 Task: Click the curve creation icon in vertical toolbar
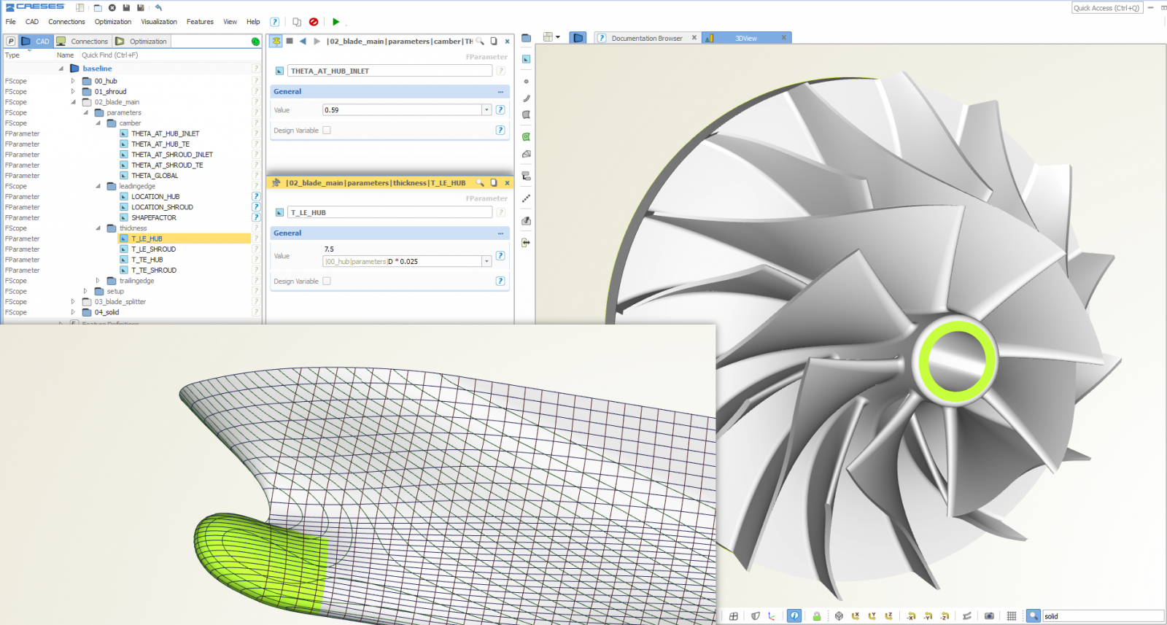(x=526, y=98)
